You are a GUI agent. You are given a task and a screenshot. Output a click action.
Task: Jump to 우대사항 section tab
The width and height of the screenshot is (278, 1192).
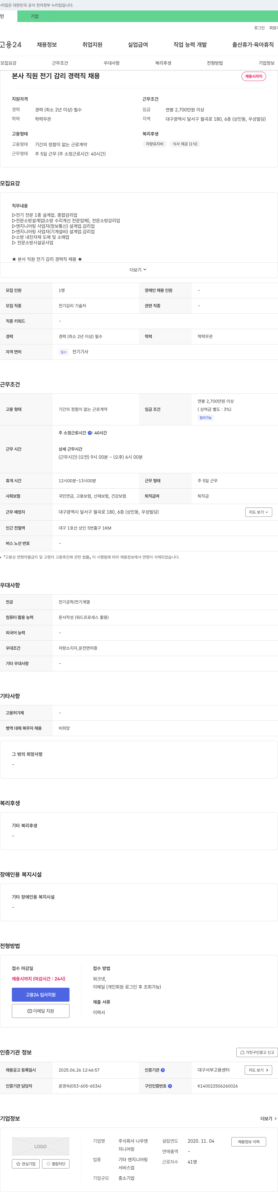[112, 63]
